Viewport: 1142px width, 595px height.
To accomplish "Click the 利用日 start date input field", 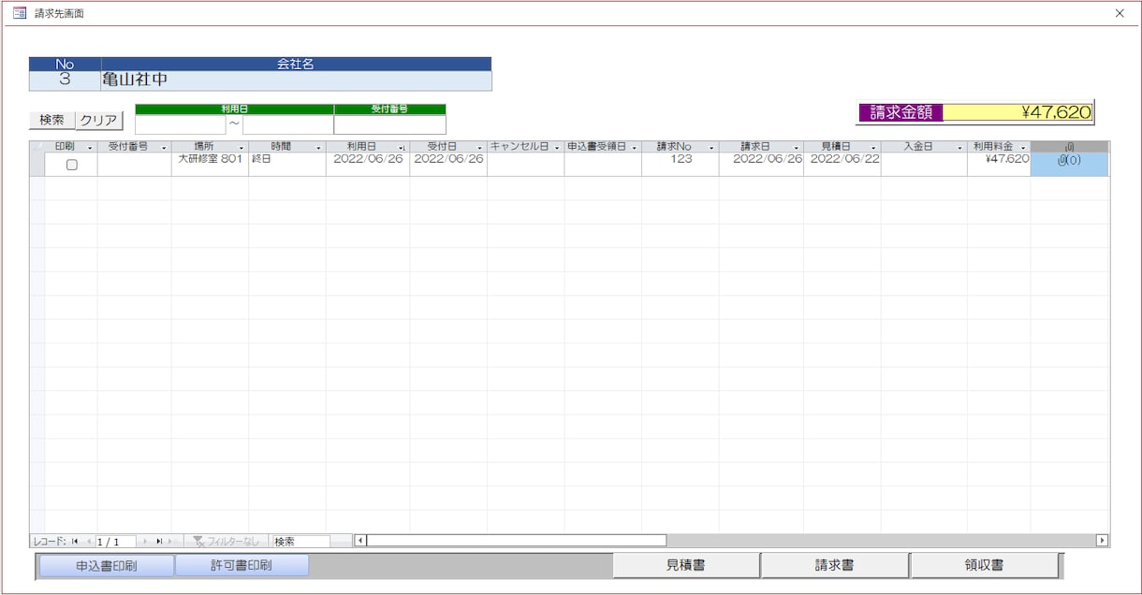I will click(x=181, y=124).
